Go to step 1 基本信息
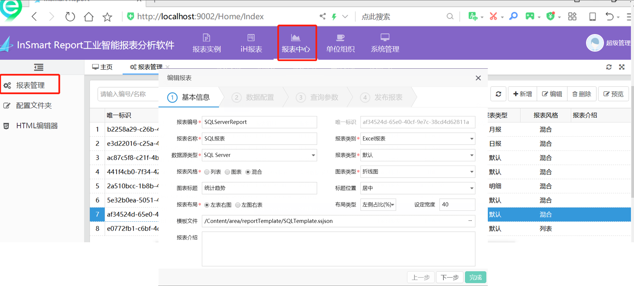Image resolution: width=634 pixels, height=286 pixels. coord(189,97)
